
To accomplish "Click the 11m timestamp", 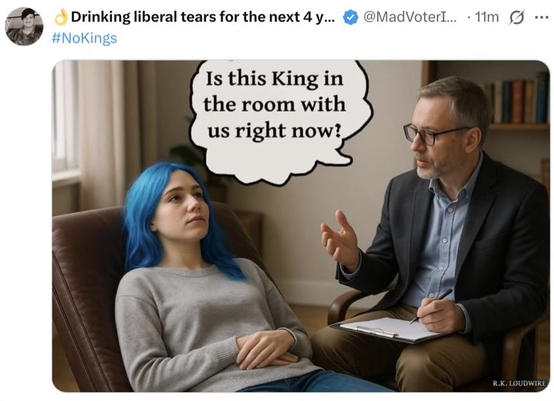I will click(x=486, y=17).
